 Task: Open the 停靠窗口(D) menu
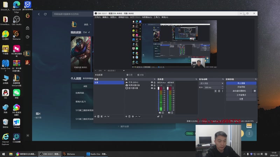pyautogui.click(x=124, y=17)
